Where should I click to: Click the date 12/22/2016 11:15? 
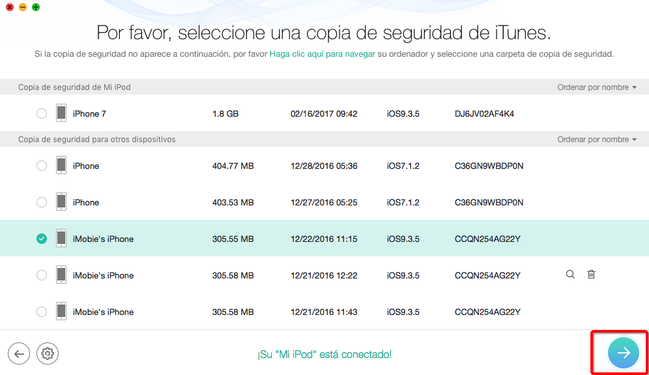pyautogui.click(x=324, y=239)
